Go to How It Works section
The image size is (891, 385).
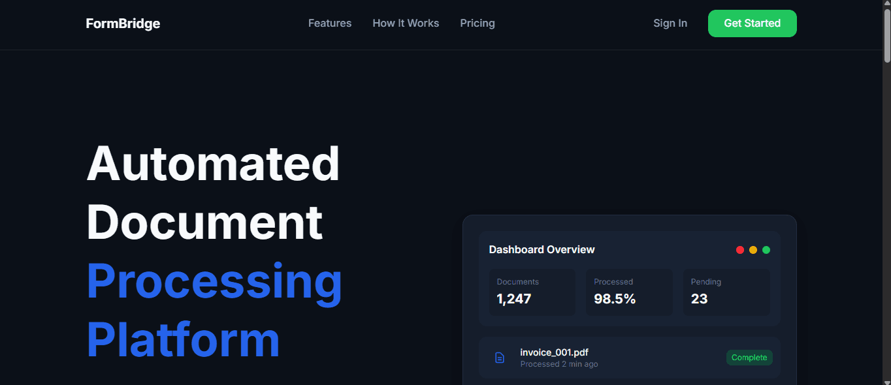pyautogui.click(x=406, y=23)
